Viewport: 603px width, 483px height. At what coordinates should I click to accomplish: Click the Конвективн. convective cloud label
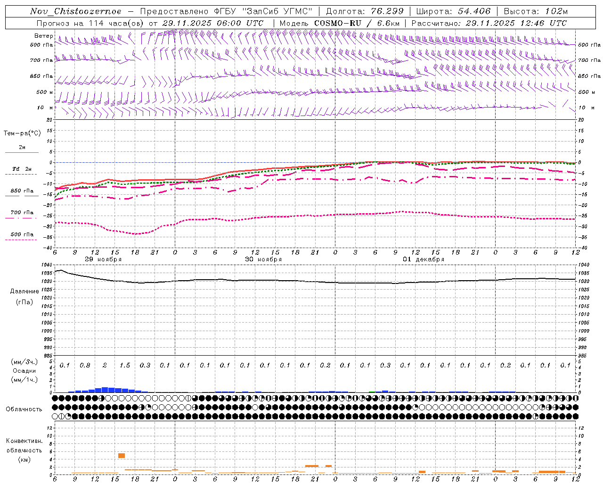coord(24,441)
